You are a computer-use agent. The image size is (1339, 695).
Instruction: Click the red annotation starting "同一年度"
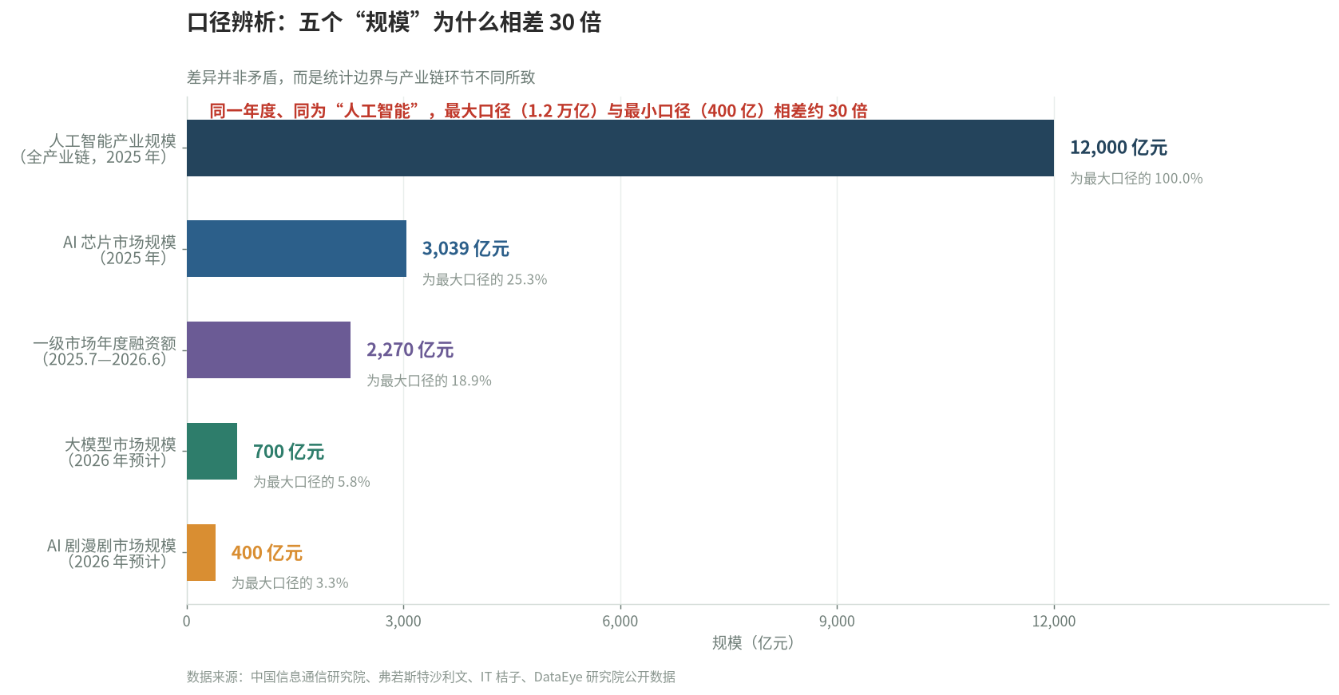[x=538, y=111]
